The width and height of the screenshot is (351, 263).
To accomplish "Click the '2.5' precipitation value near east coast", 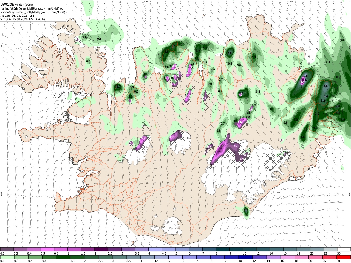I will (x=338, y=106).
